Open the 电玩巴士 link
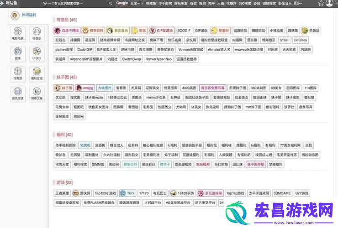Screen dimensions: 338x228 click(x=160, y=193)
